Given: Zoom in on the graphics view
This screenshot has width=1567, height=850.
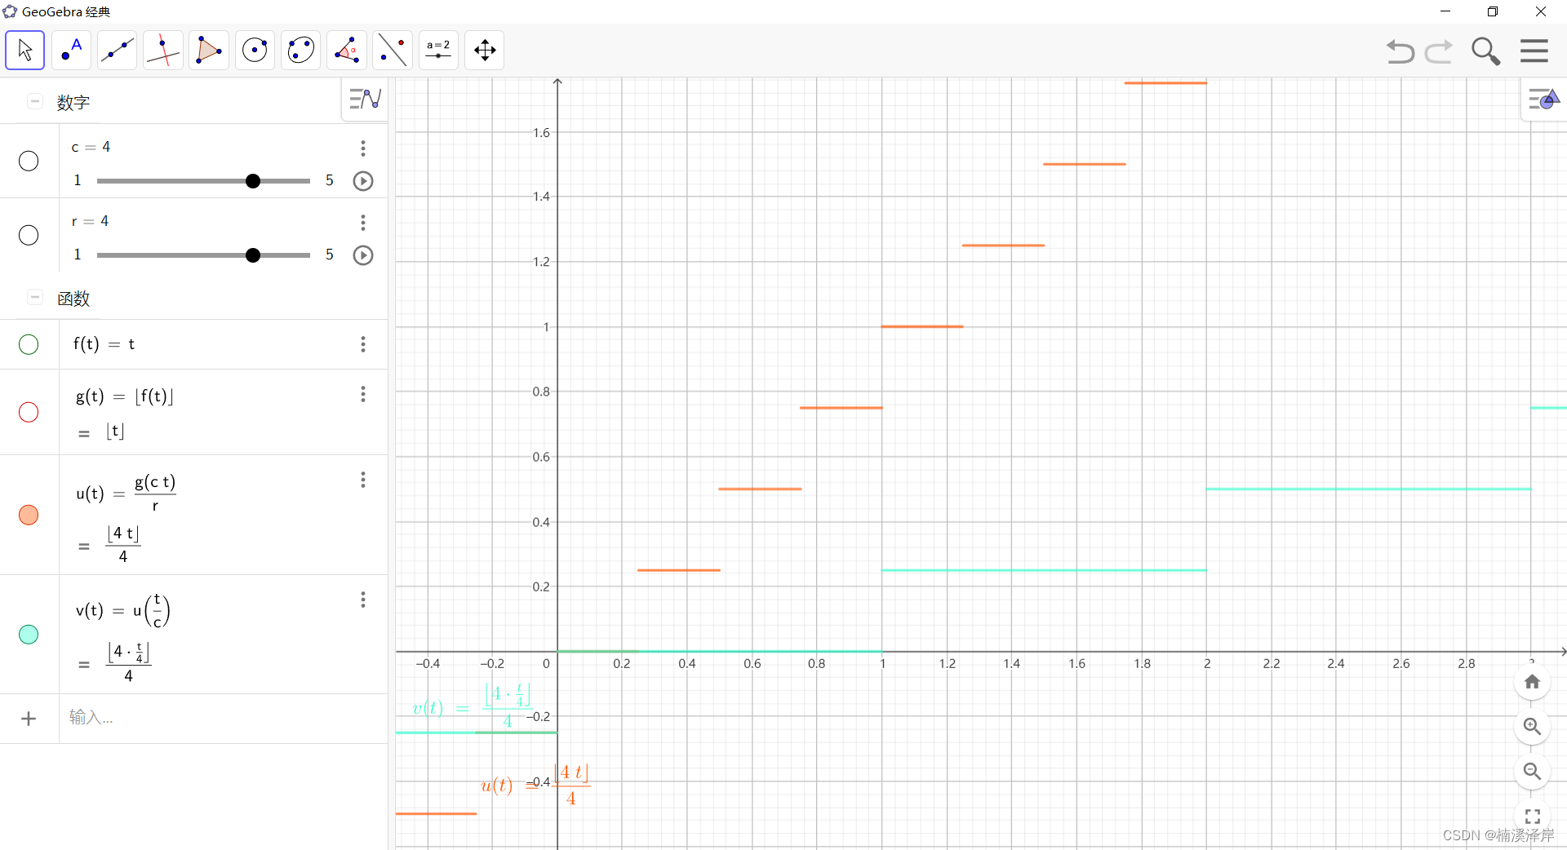Looking at the screenshot, I should pos(1533,726).
